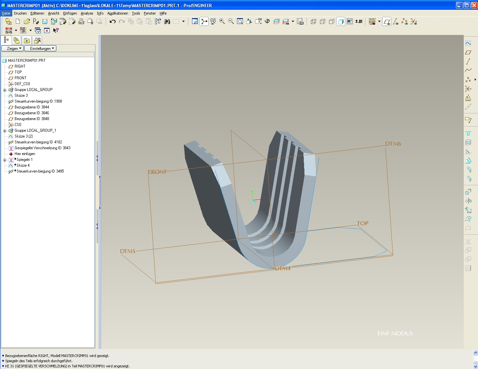Select the sketch tool in right toolbar
Image resolution: width=478 pixels, height=369 pixels.
[468, 43]
